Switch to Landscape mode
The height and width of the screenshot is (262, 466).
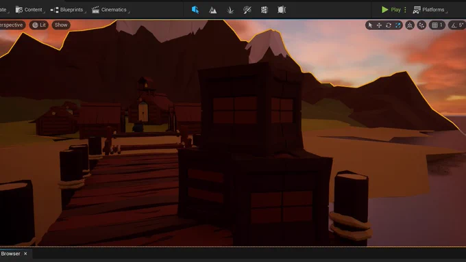point(212,10)
